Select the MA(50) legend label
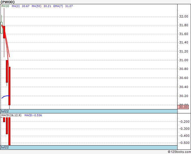The image size is (191, 154). click(x=37, y=6)
